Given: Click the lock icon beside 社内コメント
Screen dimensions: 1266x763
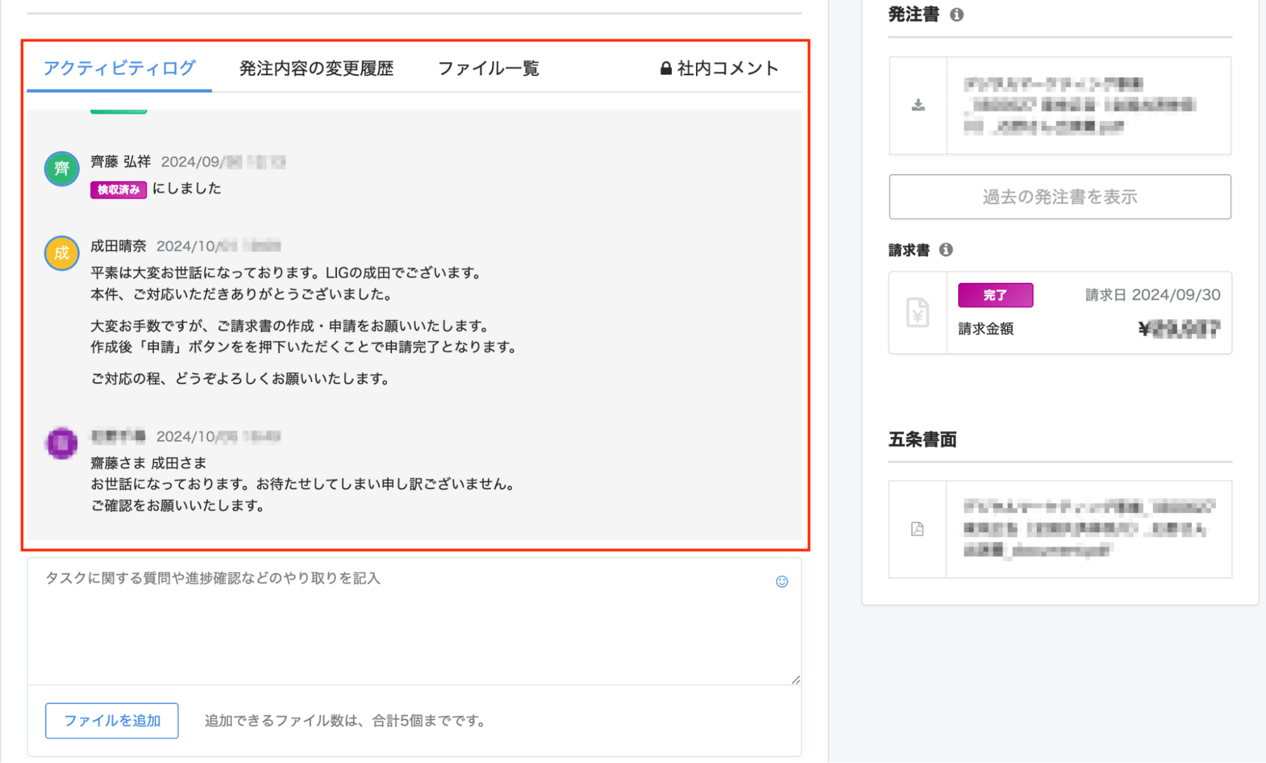Looking at the screenshot, I should coord(666,68).
